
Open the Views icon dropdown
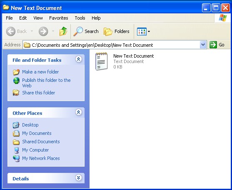click(143, 31)
